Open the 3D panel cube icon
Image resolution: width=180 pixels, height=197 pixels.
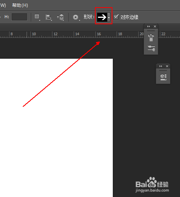[x=163, y=77]
